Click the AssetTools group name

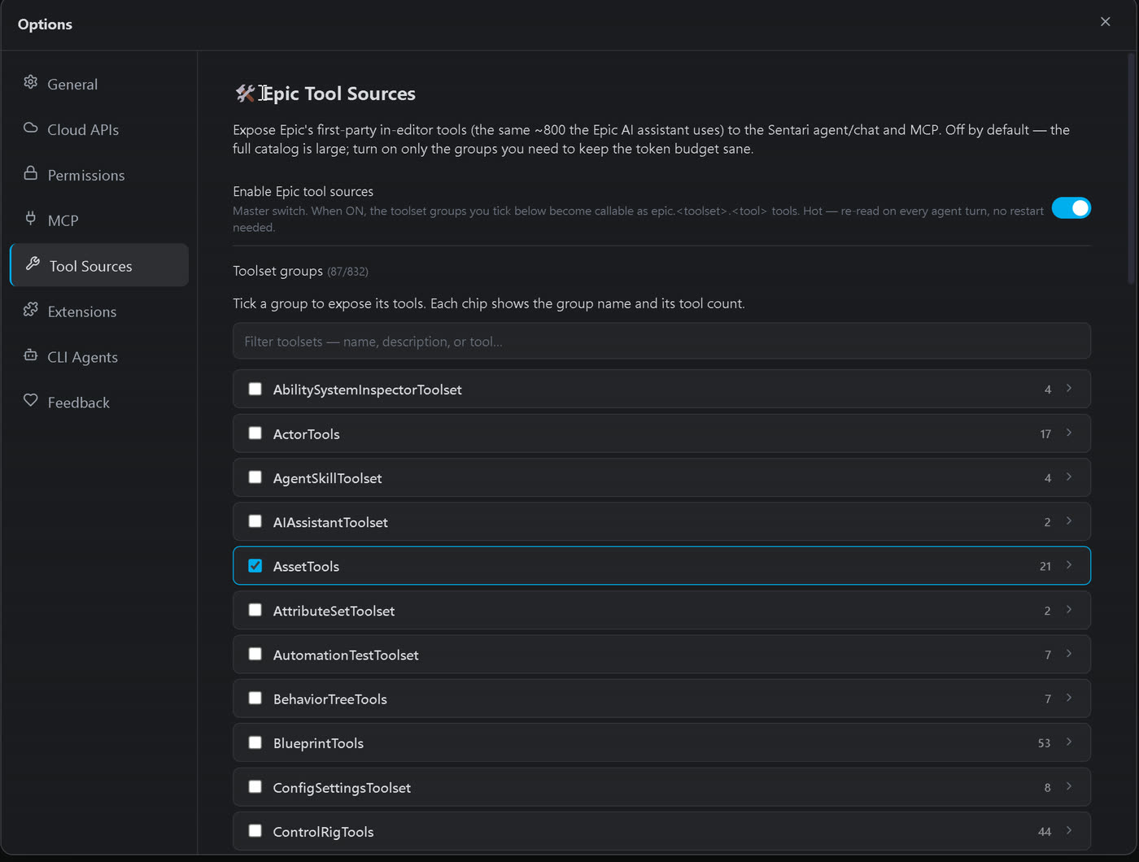click(306, 567)
